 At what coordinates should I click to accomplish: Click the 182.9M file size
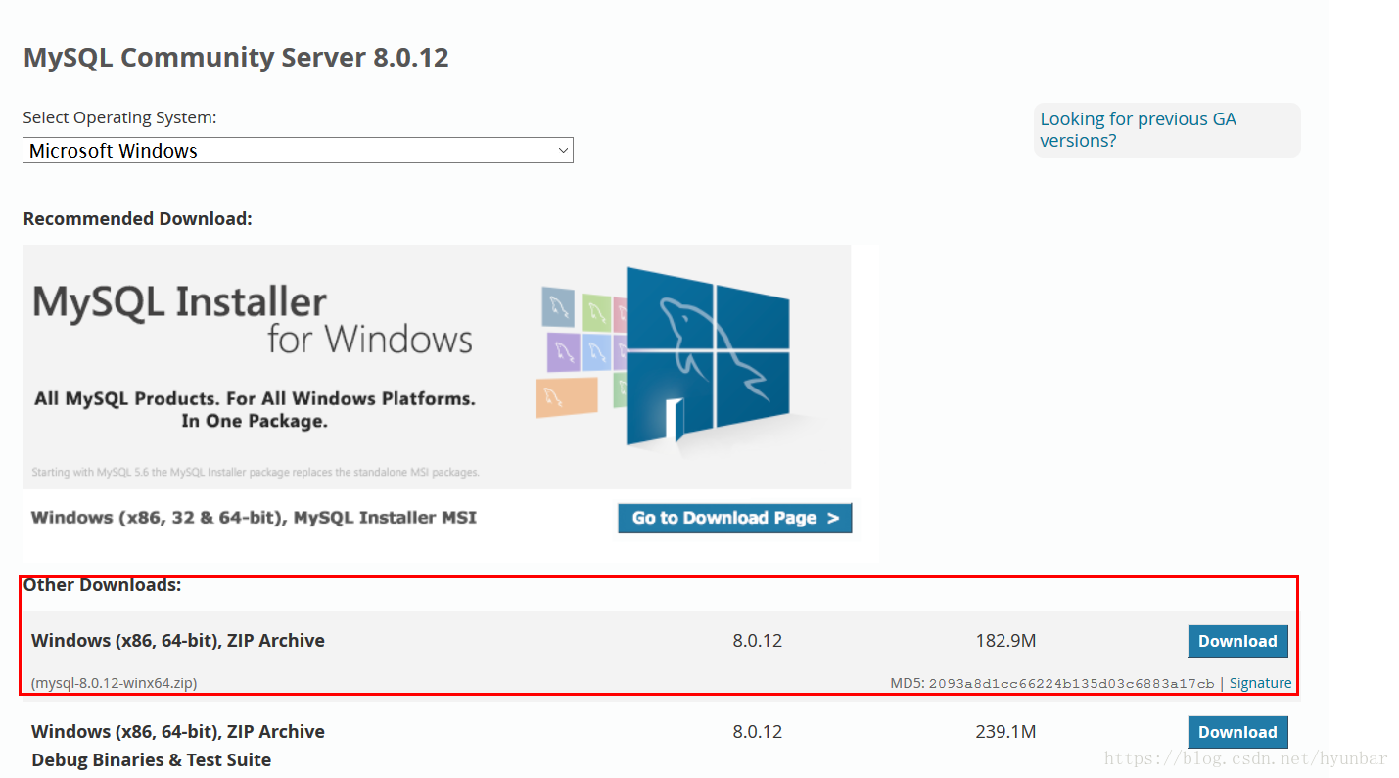[x=1005, y=641]
